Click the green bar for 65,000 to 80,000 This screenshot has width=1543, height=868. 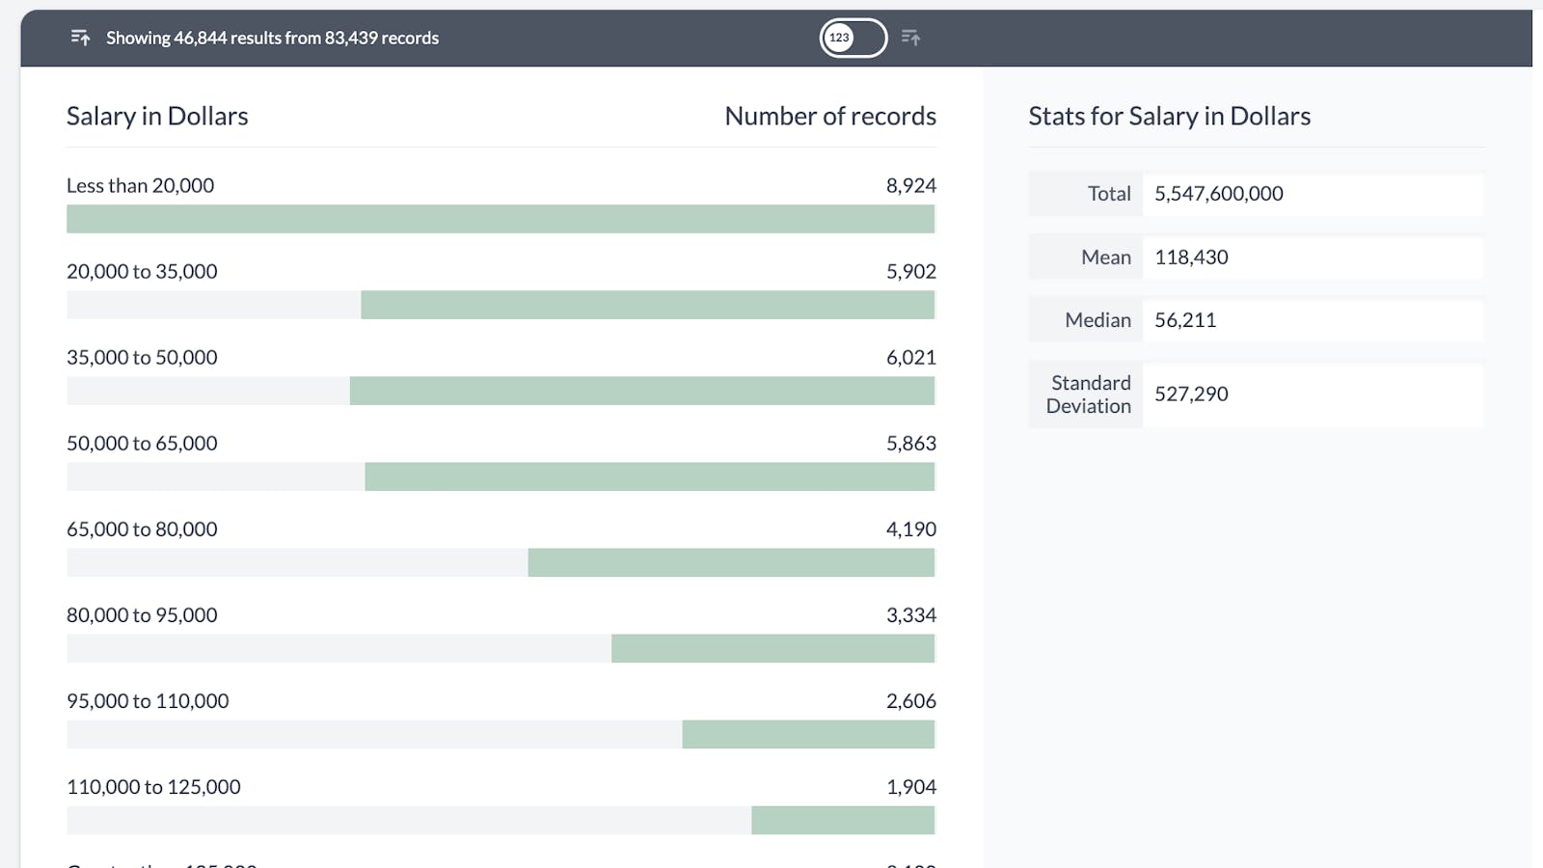click(x=731, y=562)
